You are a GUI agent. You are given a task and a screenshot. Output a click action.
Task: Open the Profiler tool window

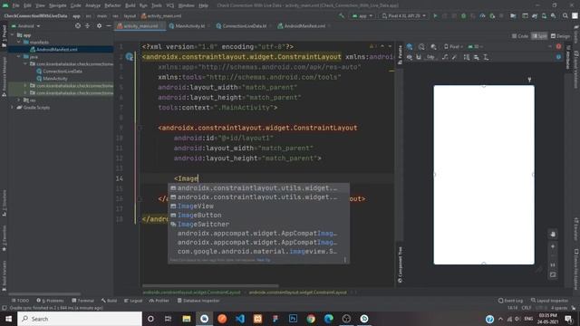coord(159,301)
